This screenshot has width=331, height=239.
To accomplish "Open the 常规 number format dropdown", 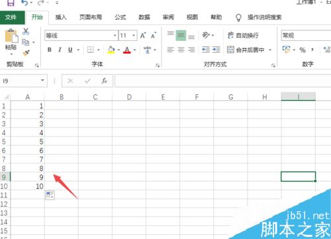I will tap(306, 36).
